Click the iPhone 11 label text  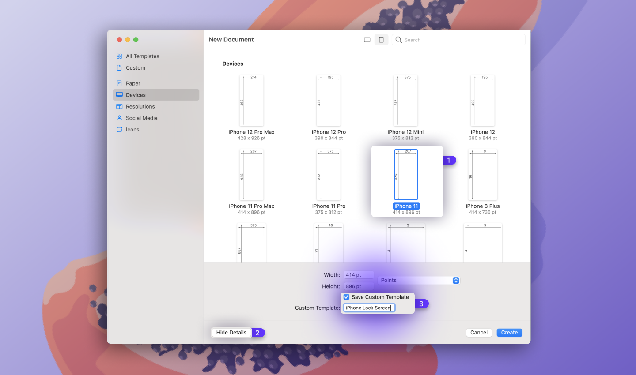click(406, 206)
